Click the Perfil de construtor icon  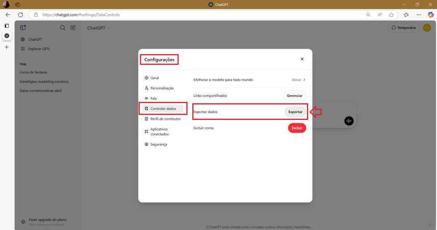[x=146, y=119]
